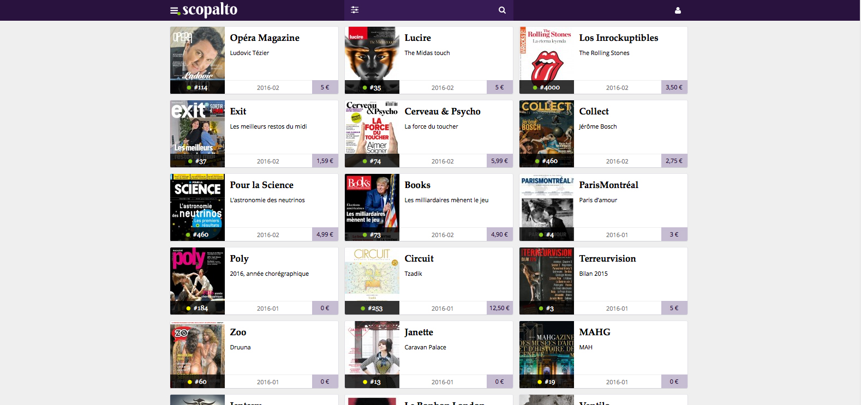Image resolution: width=861 pixels, height=405 pixels.
Task: Open the filter sliders icon
Action: click(x=355, y=10)
